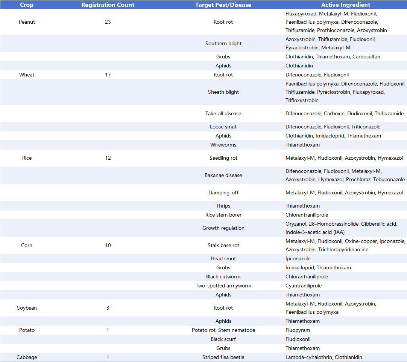The width and height of the screenshot is (407, 362).
Task: Click the Rice stem borer cell
Action: tap(223, 215)
